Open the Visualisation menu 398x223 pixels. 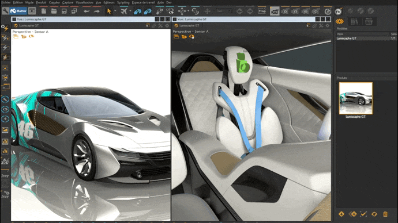coord(85,2)
